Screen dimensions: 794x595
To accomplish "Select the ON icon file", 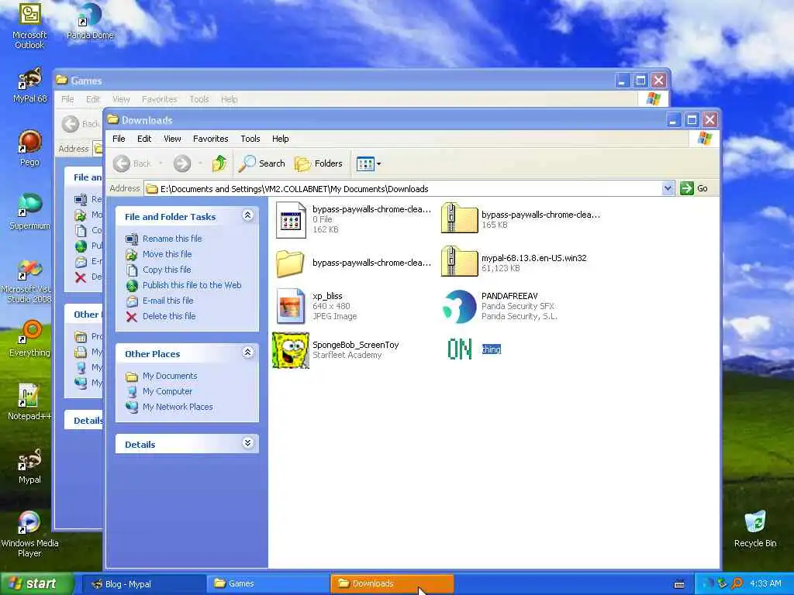I will coord(459,349).
